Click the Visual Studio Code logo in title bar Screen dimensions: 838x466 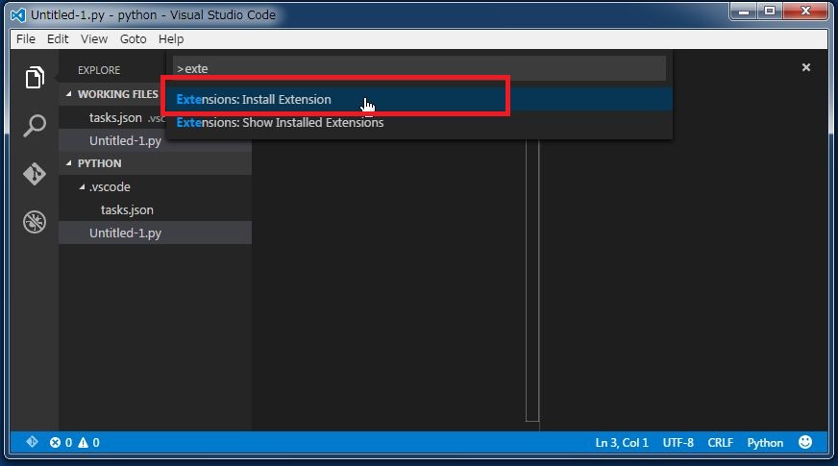(18, 15)
